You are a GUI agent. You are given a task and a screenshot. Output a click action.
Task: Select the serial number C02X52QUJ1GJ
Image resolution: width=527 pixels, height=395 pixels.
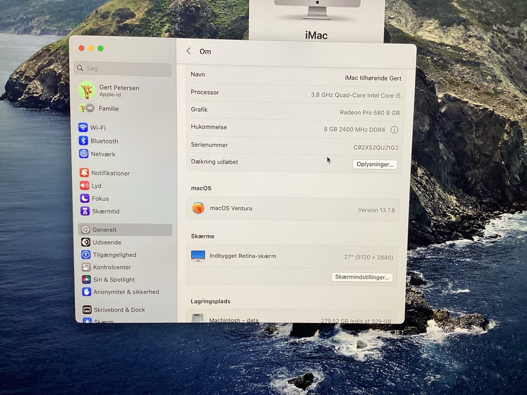[x=375, y=148]
